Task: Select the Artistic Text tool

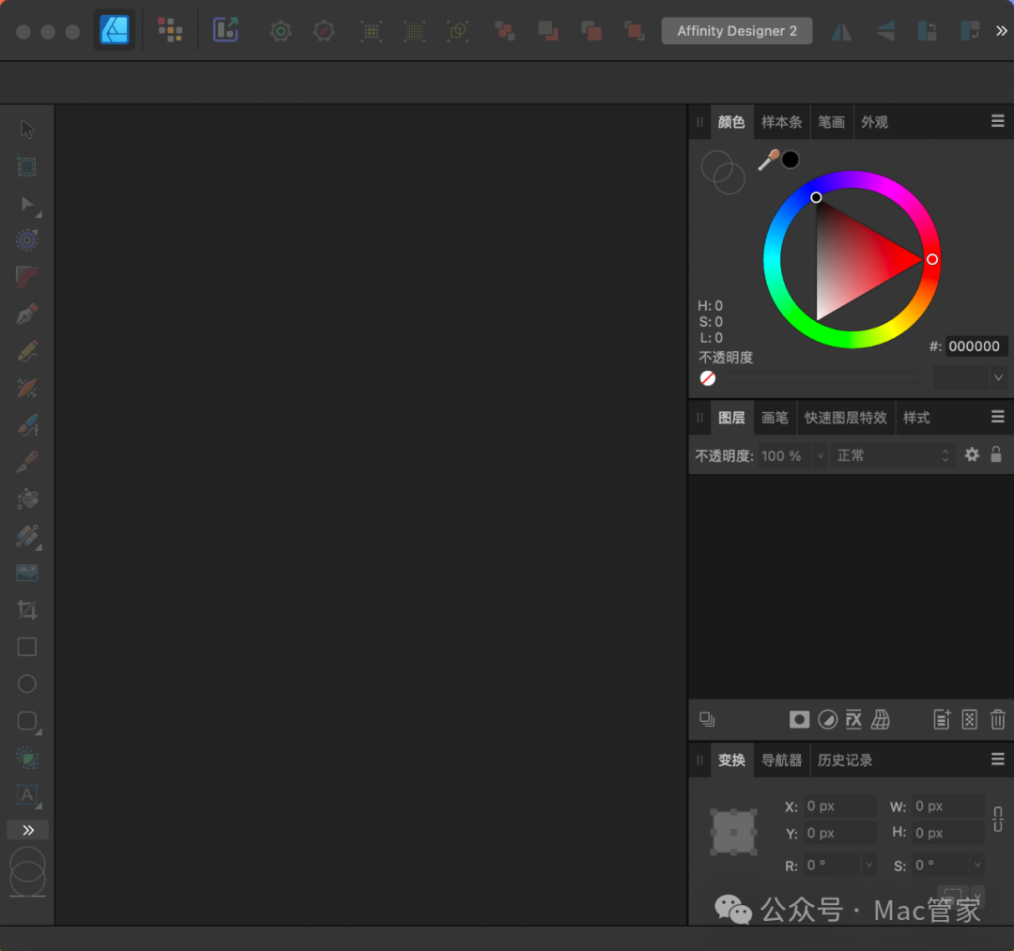Action: (27, 794)
